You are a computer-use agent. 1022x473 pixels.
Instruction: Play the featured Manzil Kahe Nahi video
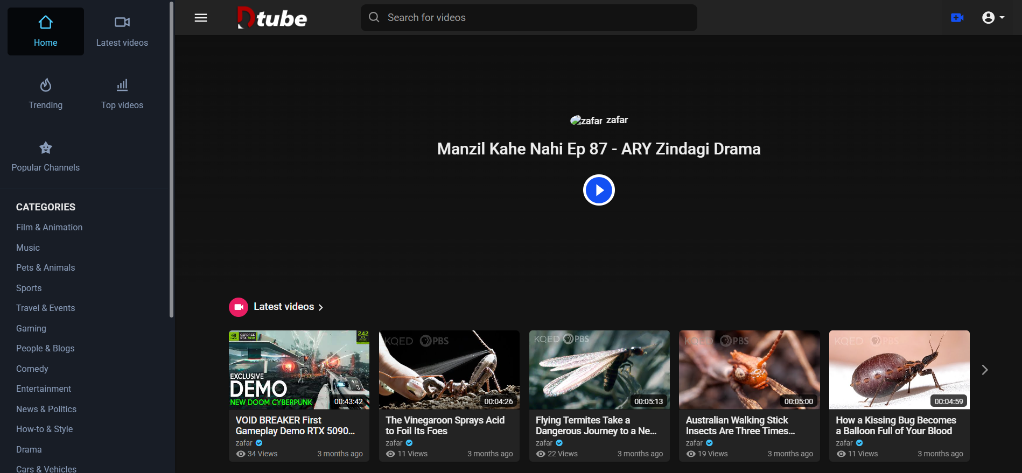click(599, 190)
